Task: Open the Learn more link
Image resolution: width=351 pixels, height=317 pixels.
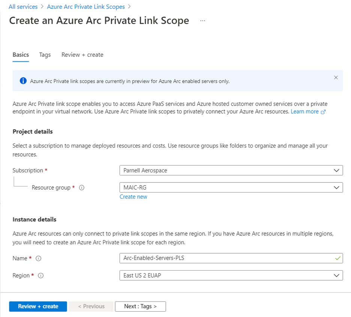Action: pyautogui.click(x=304, y=112)
